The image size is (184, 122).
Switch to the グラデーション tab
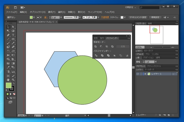[x=148, y=58]
